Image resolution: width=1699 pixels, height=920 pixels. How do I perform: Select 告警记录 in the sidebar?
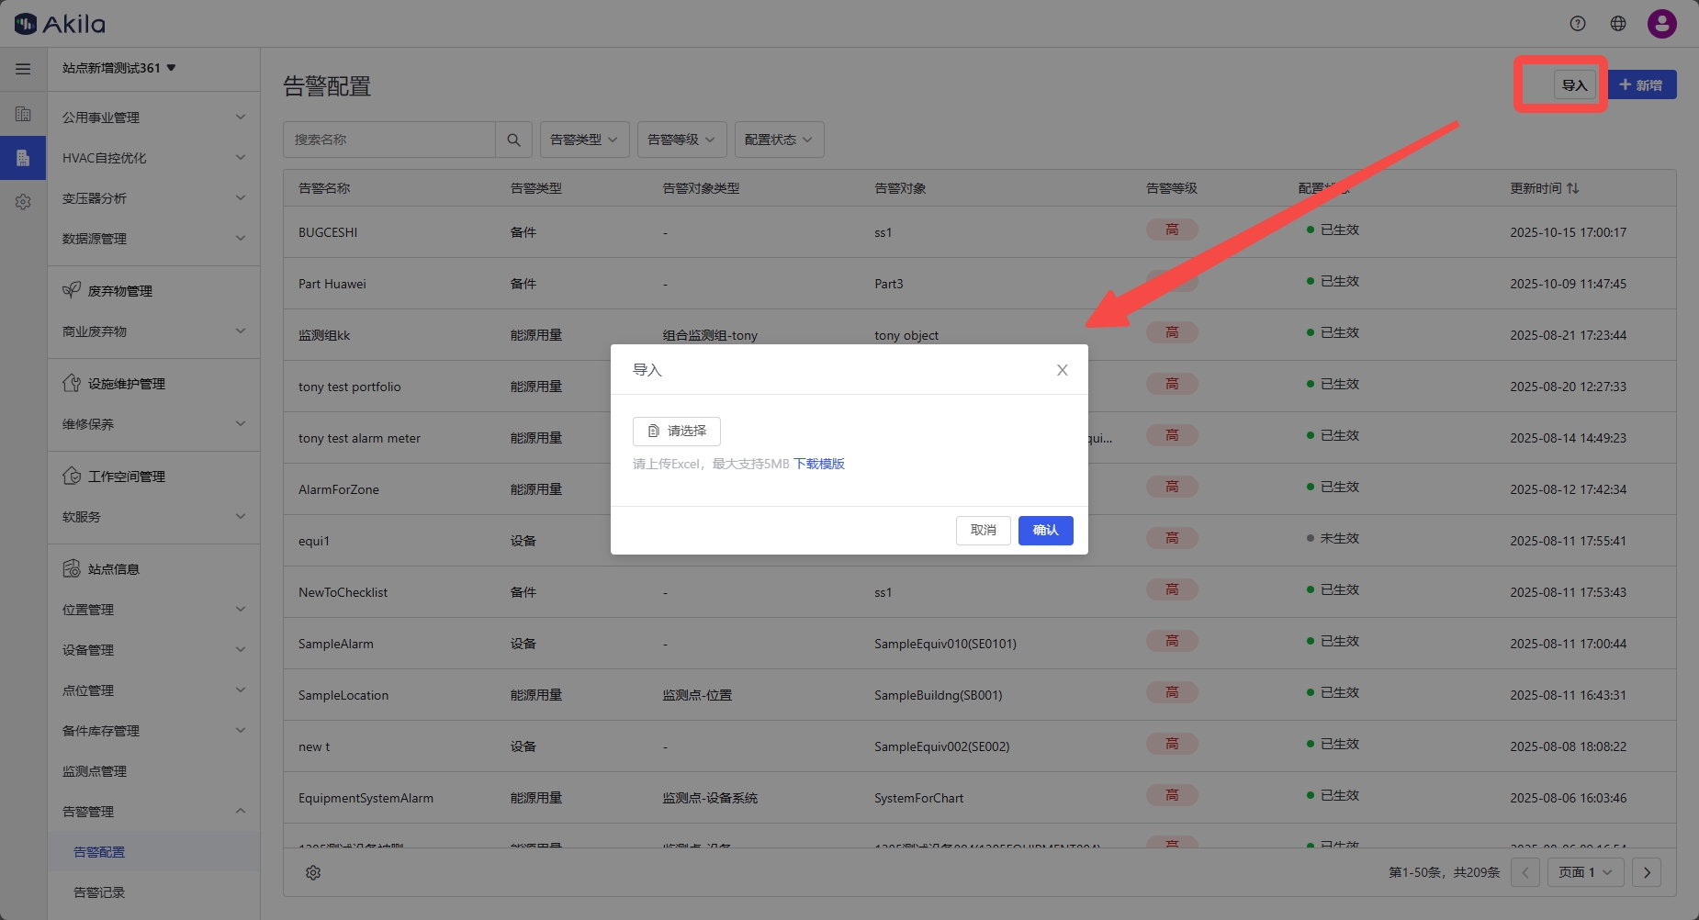click(99, 892)
